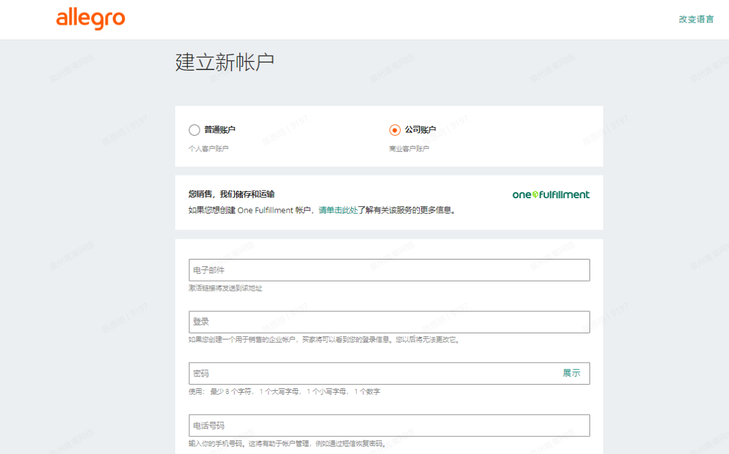Select the 公司账户 radio button
Screen dimensions: 729x454
coord(395,130)
